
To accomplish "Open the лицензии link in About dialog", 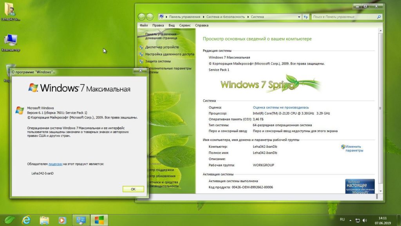I will coord(55,164).
